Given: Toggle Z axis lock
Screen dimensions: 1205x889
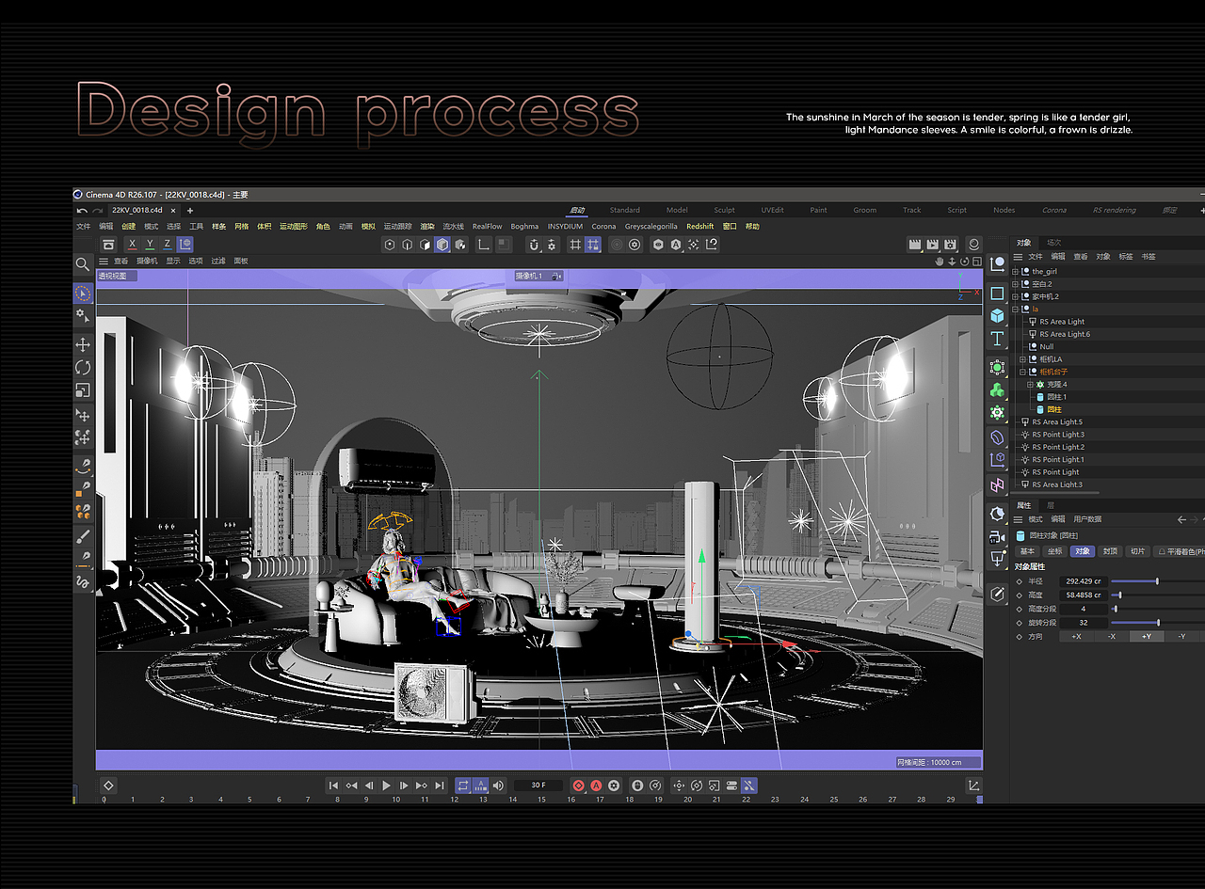Looking at the screenshot, I should (x=168, y=245).
